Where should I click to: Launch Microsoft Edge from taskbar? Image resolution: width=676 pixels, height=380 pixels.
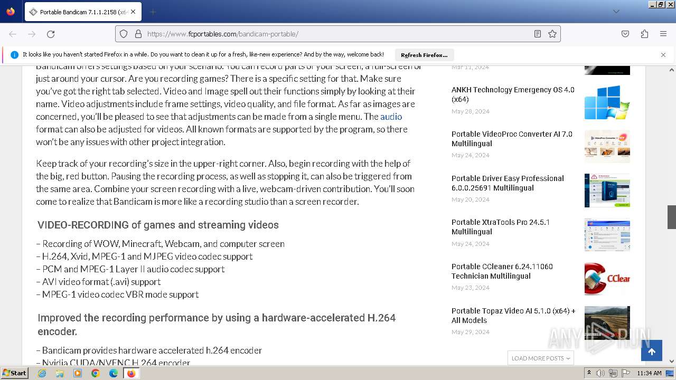[114, 373]
